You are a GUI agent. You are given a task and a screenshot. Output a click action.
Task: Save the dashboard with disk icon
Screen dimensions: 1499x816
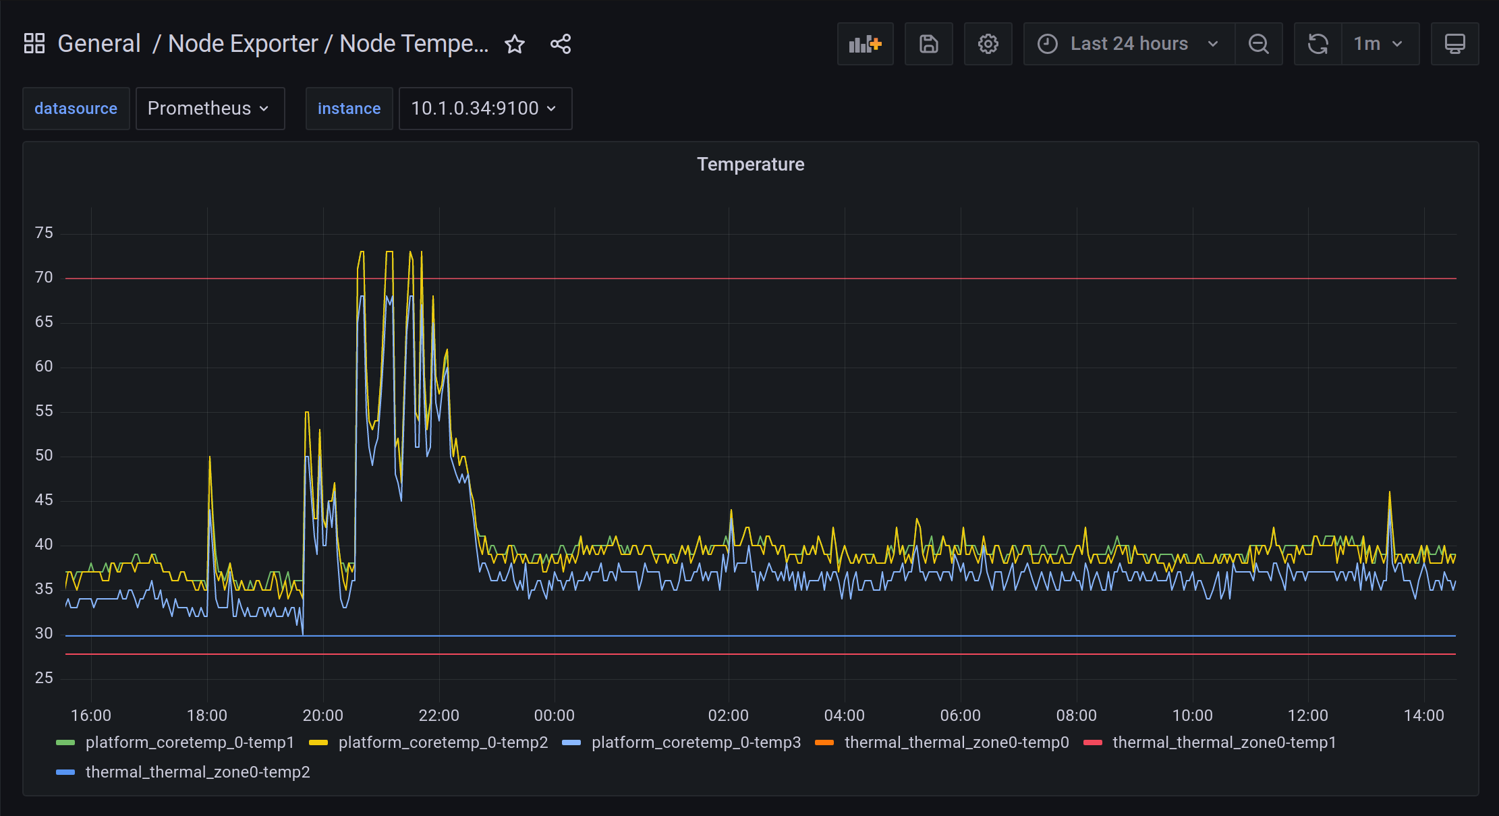[x=928, y=44]
